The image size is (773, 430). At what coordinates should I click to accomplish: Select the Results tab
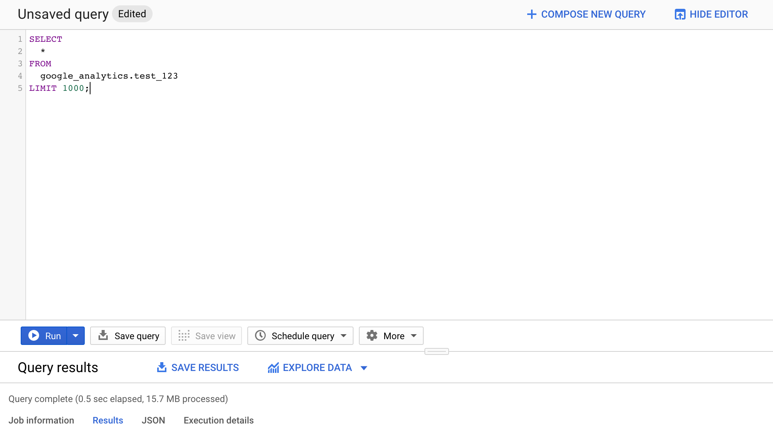(107, 420)
